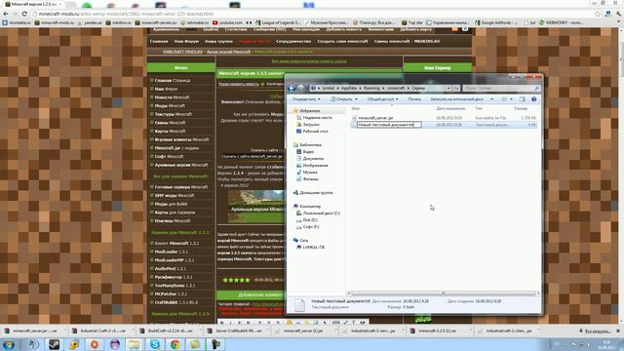Open Текстуры Minecraft in the left menu
Screen dimensions: 624x351
[x=174, y=114]
